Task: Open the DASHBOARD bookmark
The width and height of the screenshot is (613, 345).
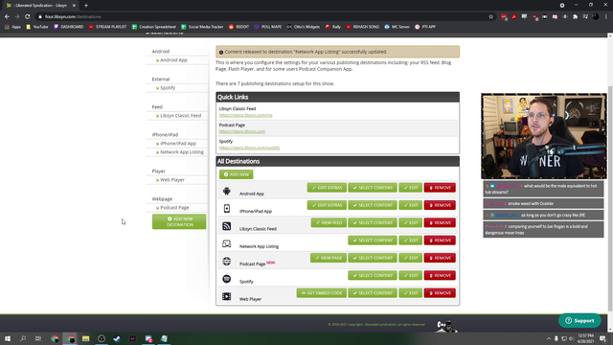Action: [x=68, y=27]
